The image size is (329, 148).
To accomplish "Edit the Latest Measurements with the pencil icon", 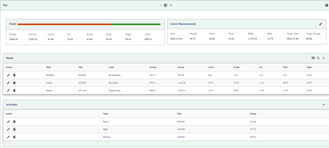I will 320,24.
